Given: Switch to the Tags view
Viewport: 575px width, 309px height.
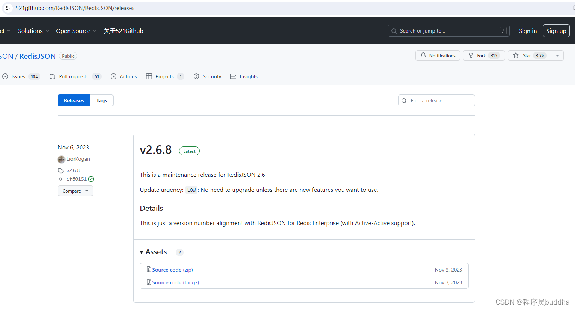Looking at the screenshot, I should (102, 100).
